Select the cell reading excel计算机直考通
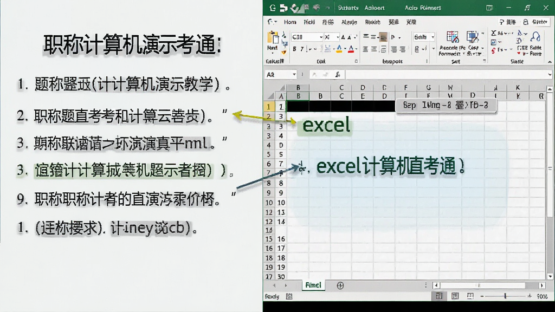555x312 pixels. click(390, 167)
